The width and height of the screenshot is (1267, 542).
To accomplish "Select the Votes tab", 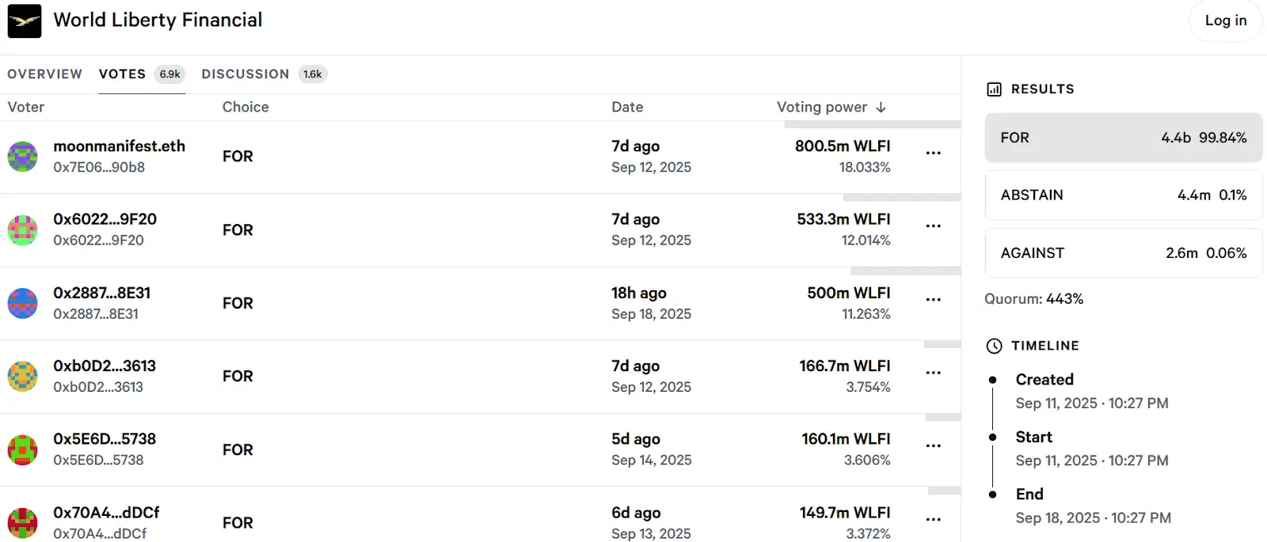I will click(x=123, y=74).
